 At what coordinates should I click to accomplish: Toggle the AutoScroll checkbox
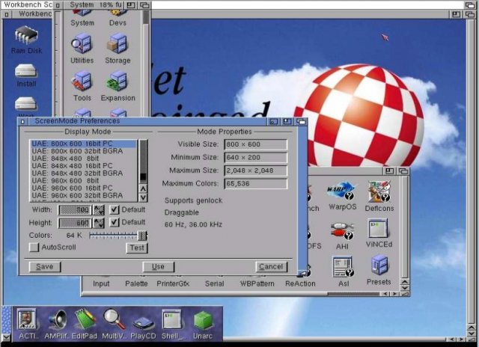click(x=34, y=248)
